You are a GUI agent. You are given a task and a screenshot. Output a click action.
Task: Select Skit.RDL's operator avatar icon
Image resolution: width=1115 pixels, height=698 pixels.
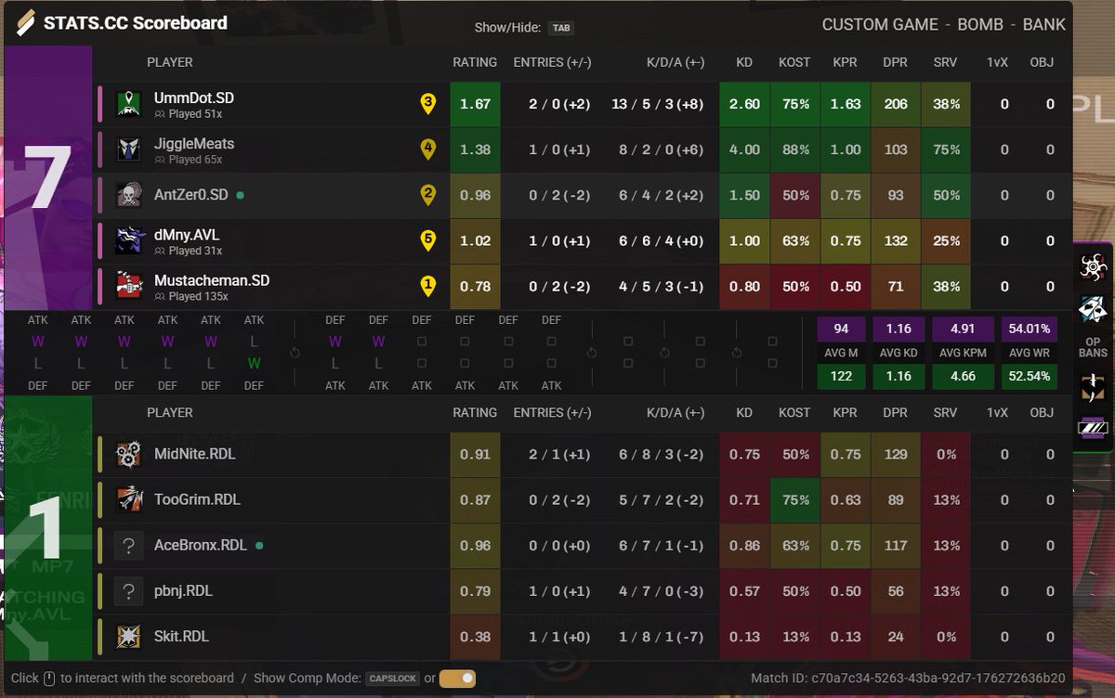pyautogui.click(x=128, y=637)
